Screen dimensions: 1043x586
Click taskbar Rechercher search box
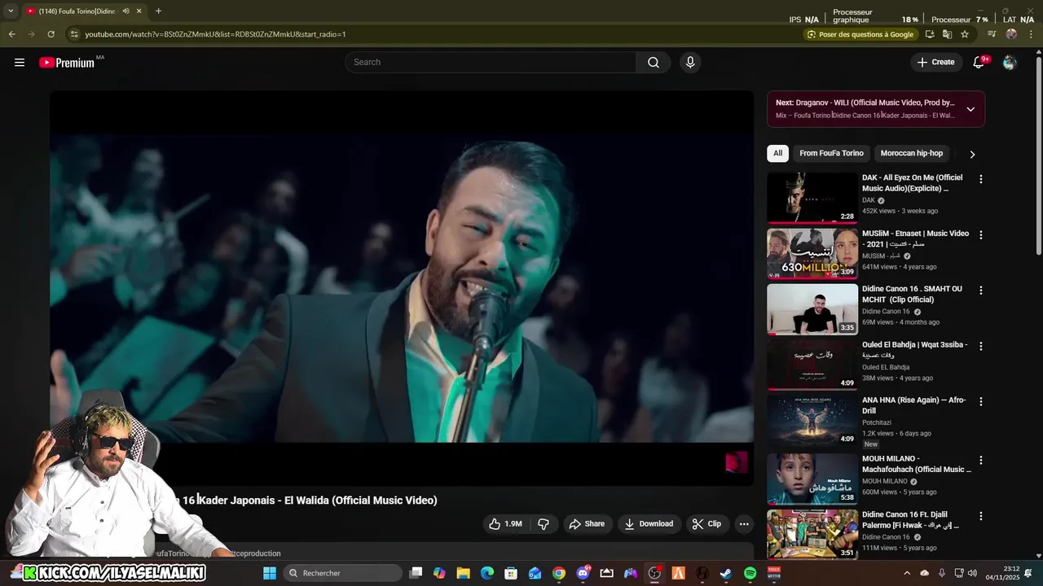pos(344,573)
